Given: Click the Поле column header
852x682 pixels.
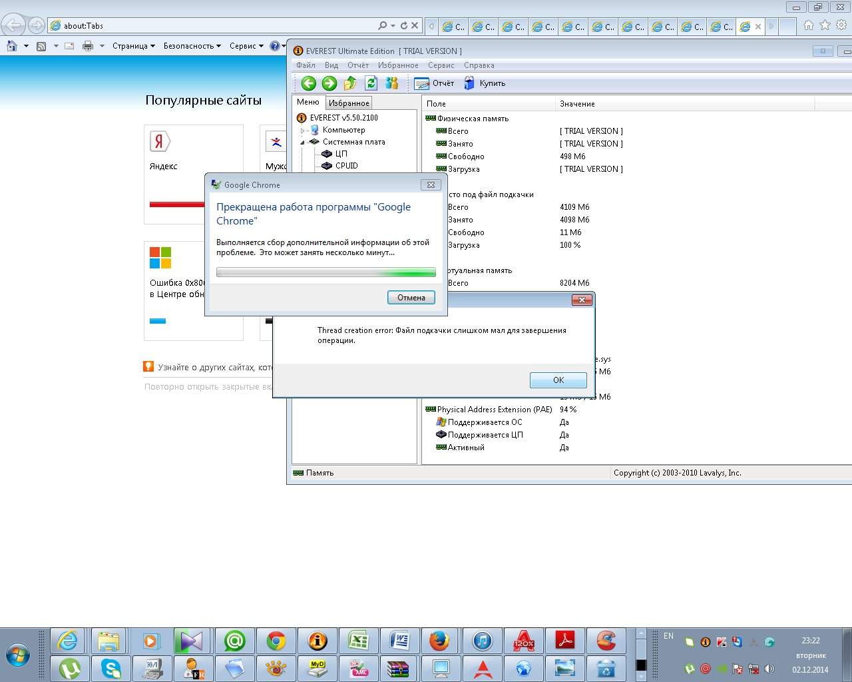Looking at the screenshot, I should pyautogui.click(x=489, y=104).
